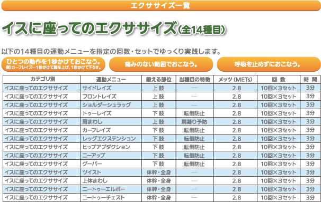Click 転倒防止 in the トゥーレイズ row
Image resolution: width=321 pixels, height=202 pixels.
tap(194, 113)
